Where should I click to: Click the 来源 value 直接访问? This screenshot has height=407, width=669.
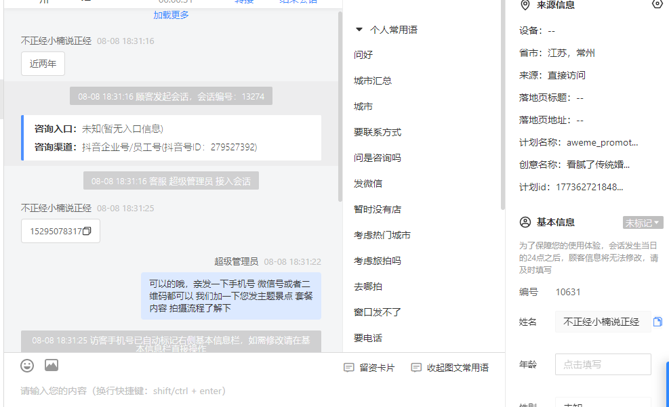[567, 75]
